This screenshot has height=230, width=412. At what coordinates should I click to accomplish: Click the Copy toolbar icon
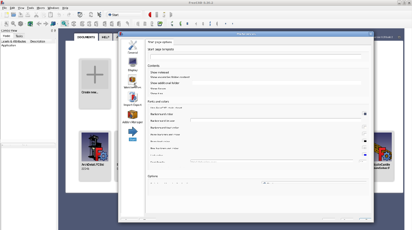(44, 15)
